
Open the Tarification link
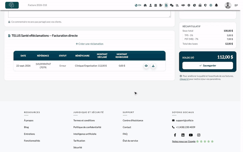79,141
